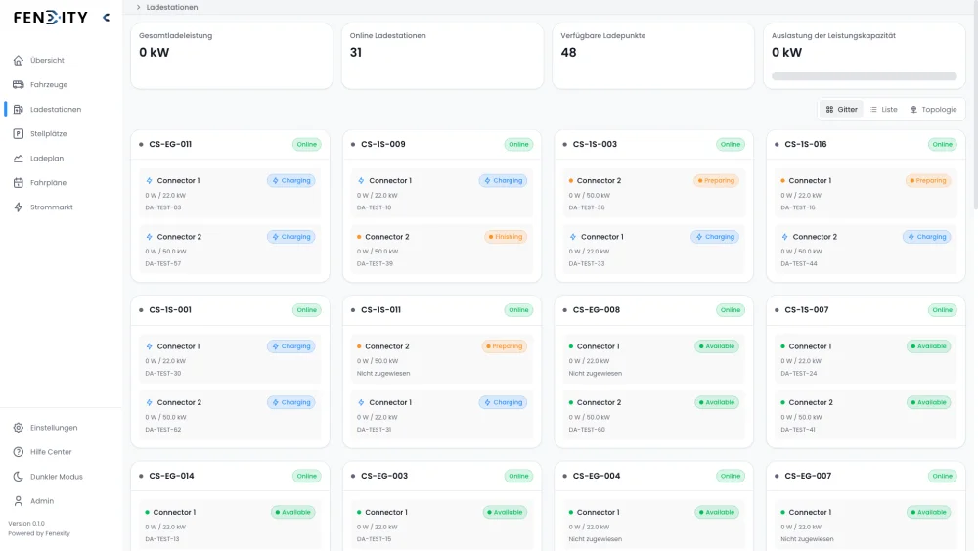Open Ladeplan via its chart icon

19,159
